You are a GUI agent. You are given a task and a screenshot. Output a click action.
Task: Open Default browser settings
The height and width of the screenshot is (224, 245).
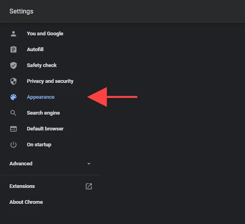(45, 129)
